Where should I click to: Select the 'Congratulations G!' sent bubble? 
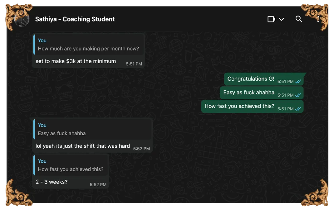coord(264,79)
